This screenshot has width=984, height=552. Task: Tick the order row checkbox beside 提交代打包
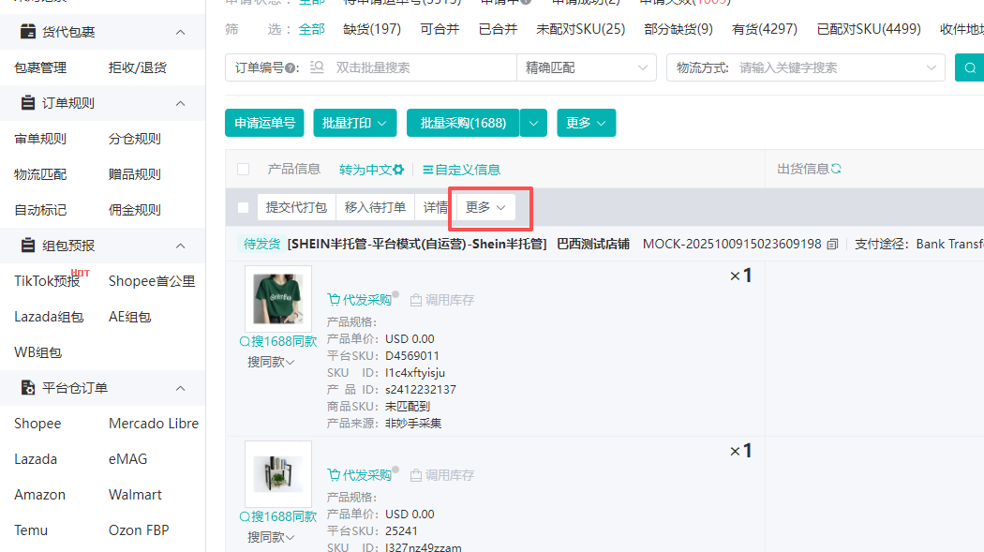(x=244, y=208)
